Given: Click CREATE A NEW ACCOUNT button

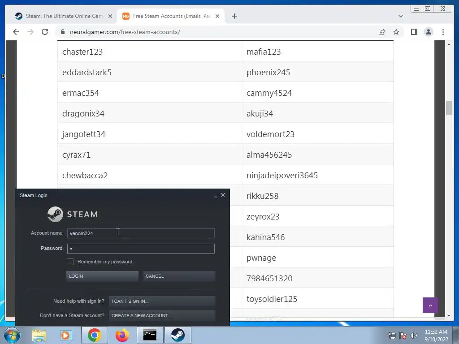Looking at the screenshot, I should point(162,316).
